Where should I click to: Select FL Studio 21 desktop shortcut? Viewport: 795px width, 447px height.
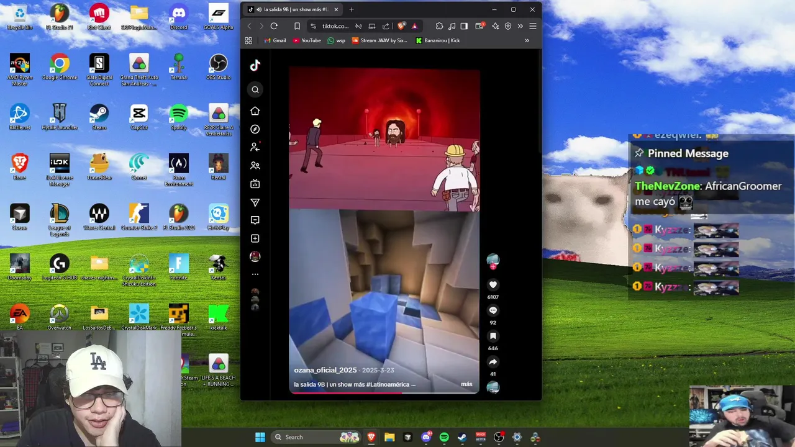click(x=60, y=17)
